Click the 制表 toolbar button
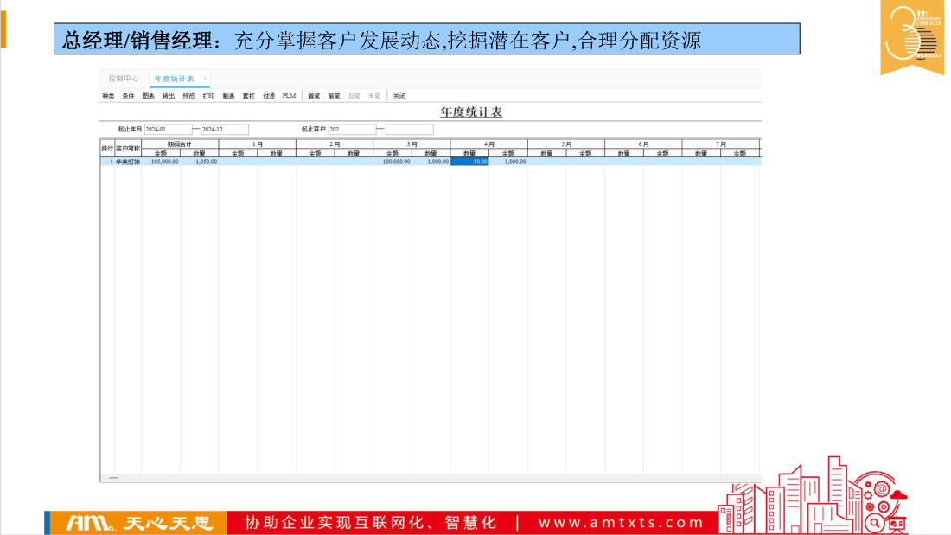 228,96
